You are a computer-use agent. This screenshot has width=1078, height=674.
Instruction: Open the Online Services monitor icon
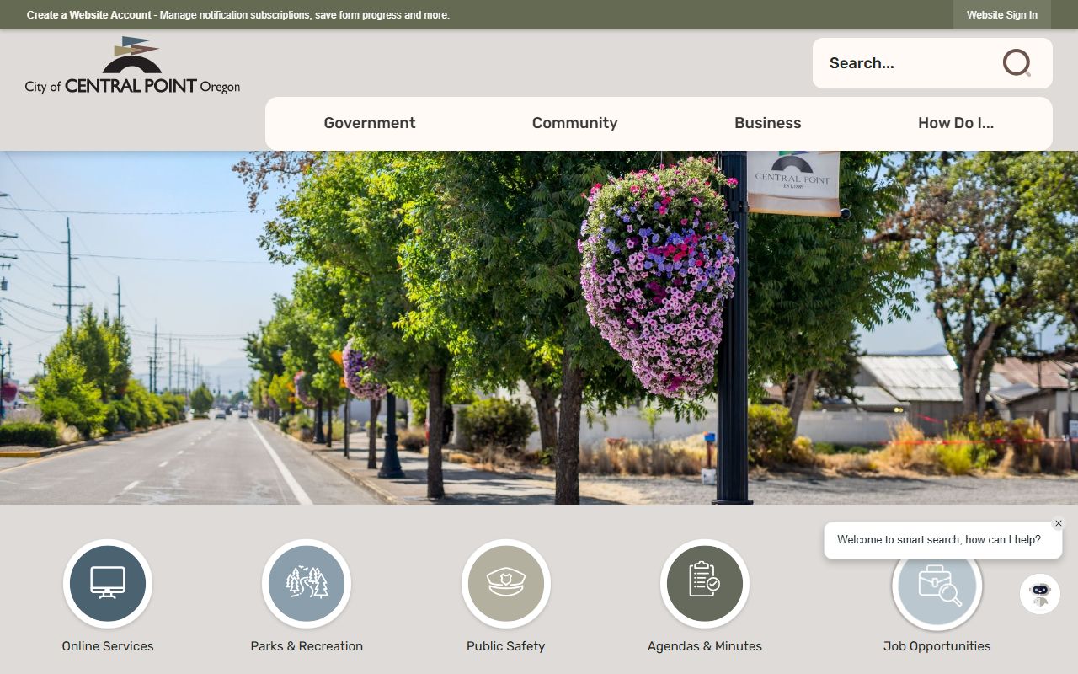[x=108, y=583]
